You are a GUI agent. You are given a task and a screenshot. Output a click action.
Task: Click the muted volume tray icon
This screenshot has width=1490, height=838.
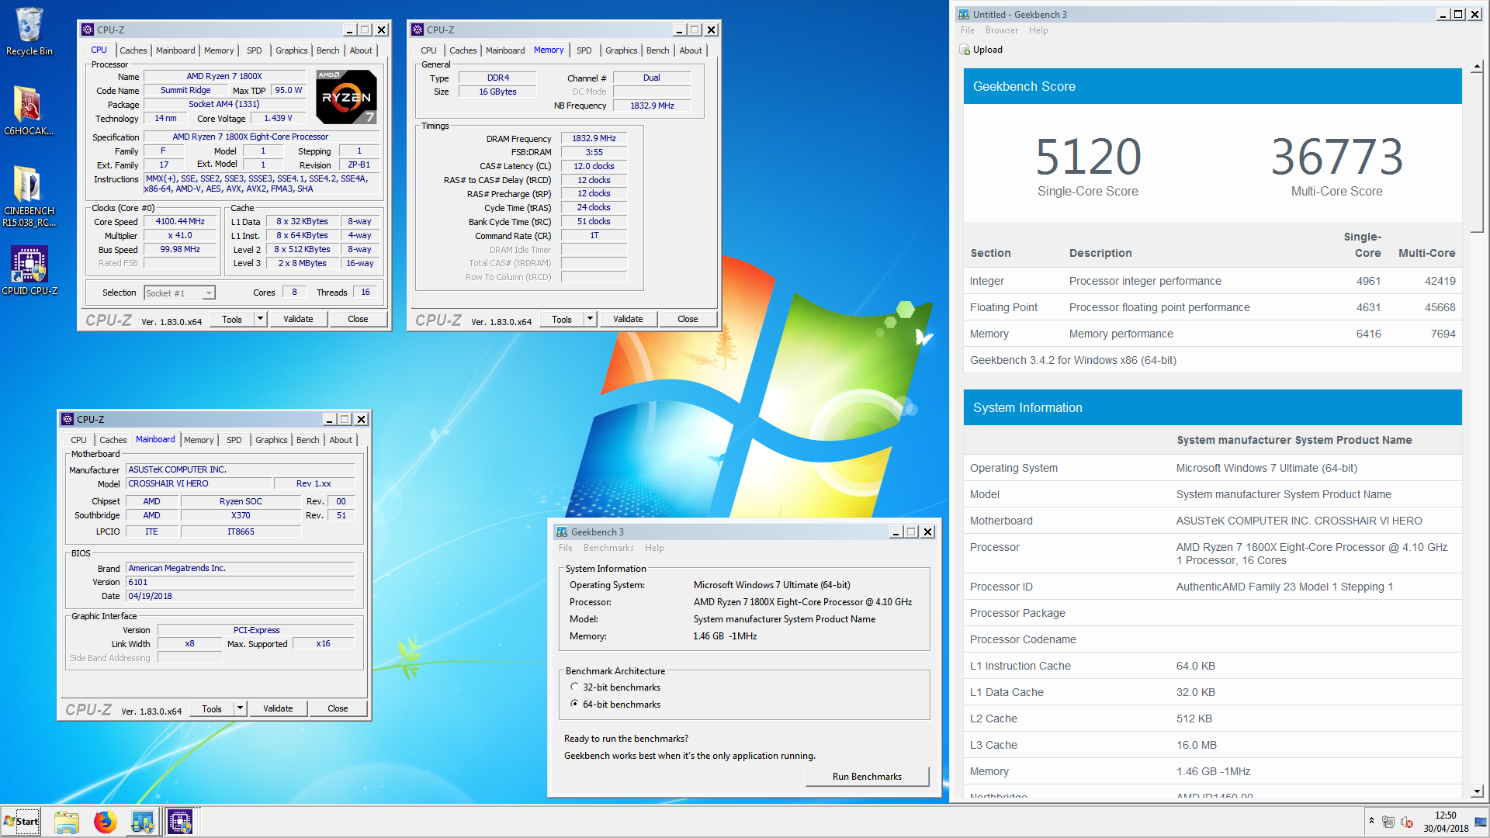(1407, 822)
